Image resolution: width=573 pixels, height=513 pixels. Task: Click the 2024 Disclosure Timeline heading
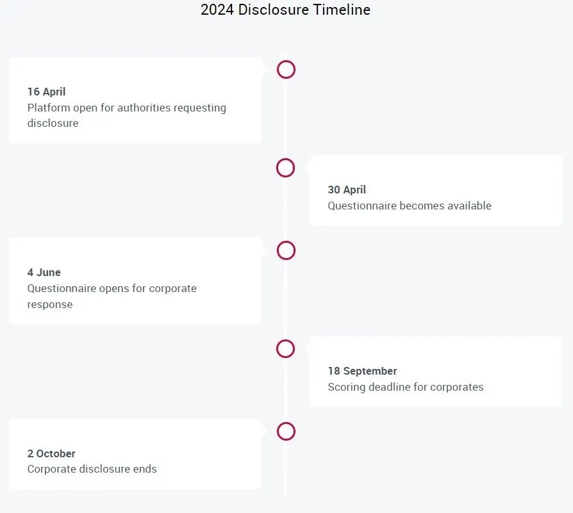(x=285, y=10)
